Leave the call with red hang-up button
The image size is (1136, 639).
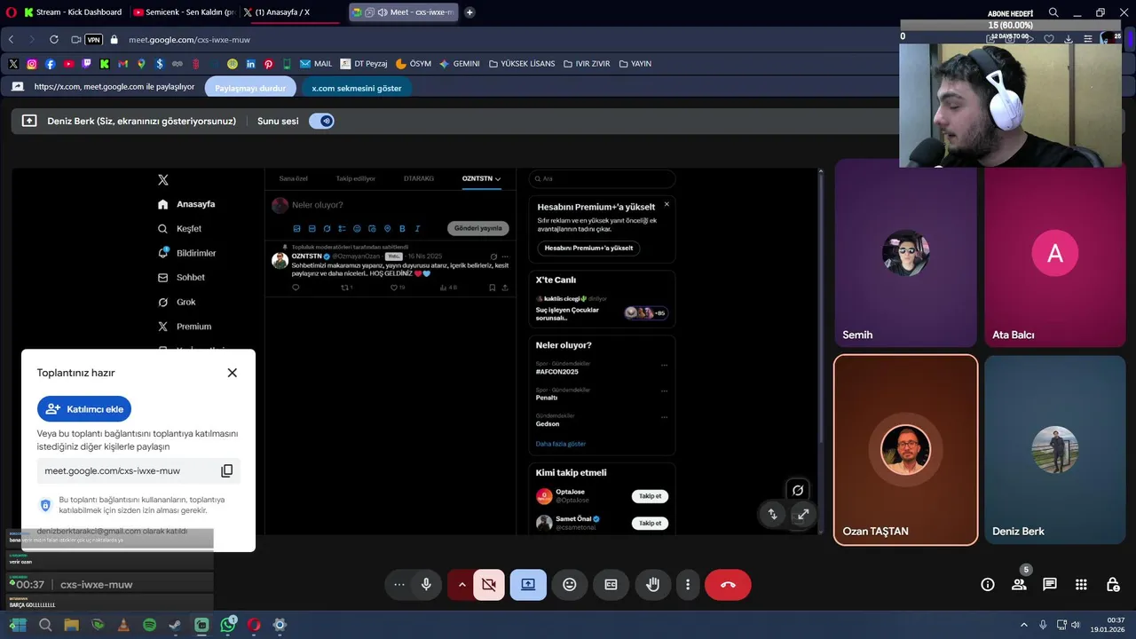[x=728, y=585]
